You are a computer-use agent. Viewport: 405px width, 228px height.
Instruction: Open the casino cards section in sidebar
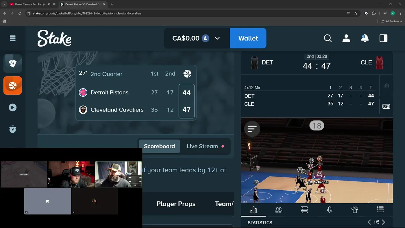[13, 63]
